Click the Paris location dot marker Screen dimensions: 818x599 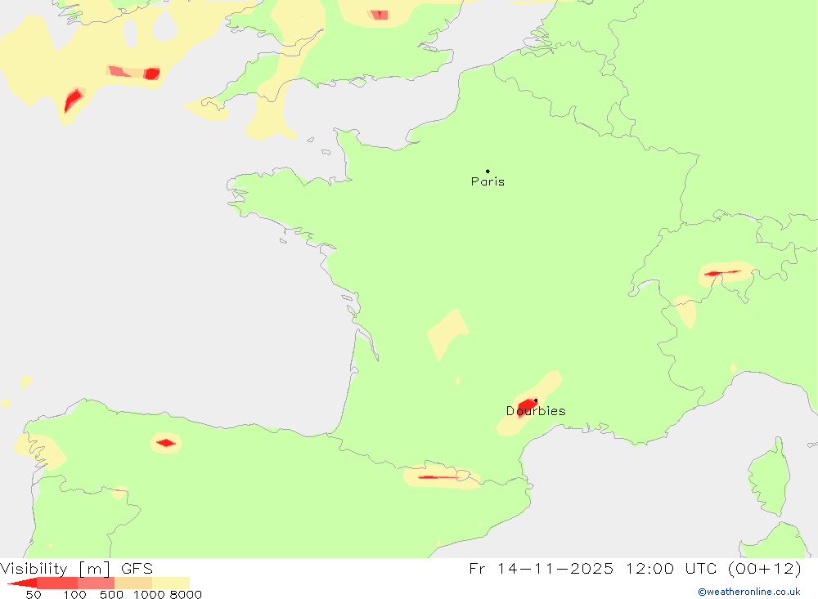pyautogui.click(x=488, y=171)
